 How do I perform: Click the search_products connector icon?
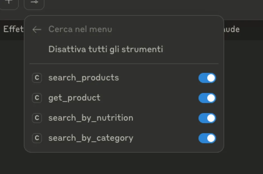(37, 78)
